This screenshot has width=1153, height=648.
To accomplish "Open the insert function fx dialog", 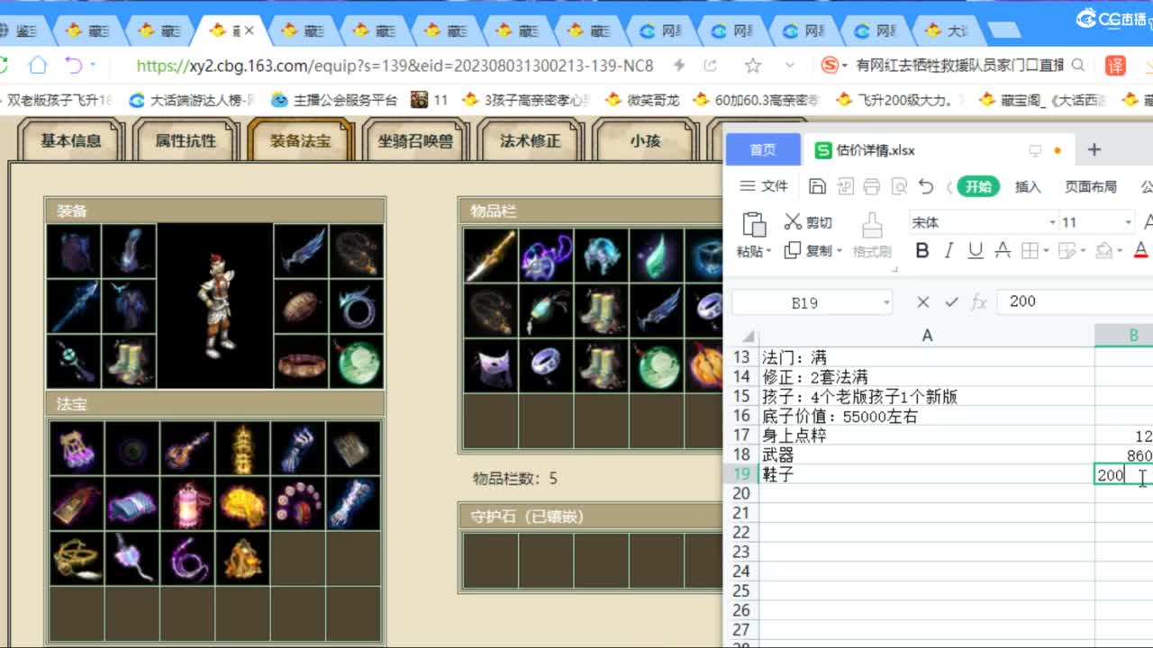I will (979, 302).
